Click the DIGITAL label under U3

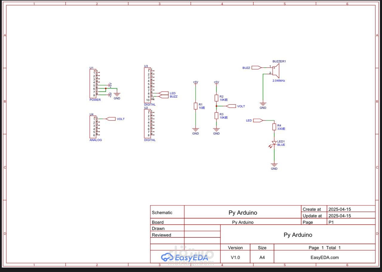tap(150, 105)
